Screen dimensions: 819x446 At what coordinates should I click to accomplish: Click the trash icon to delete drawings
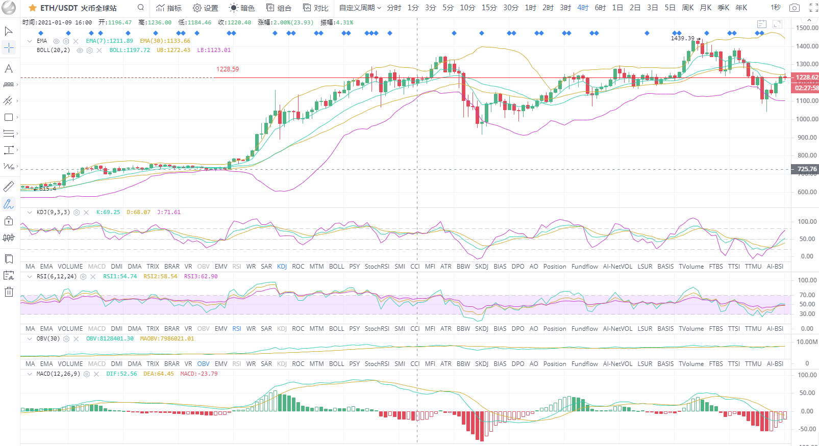9,292
